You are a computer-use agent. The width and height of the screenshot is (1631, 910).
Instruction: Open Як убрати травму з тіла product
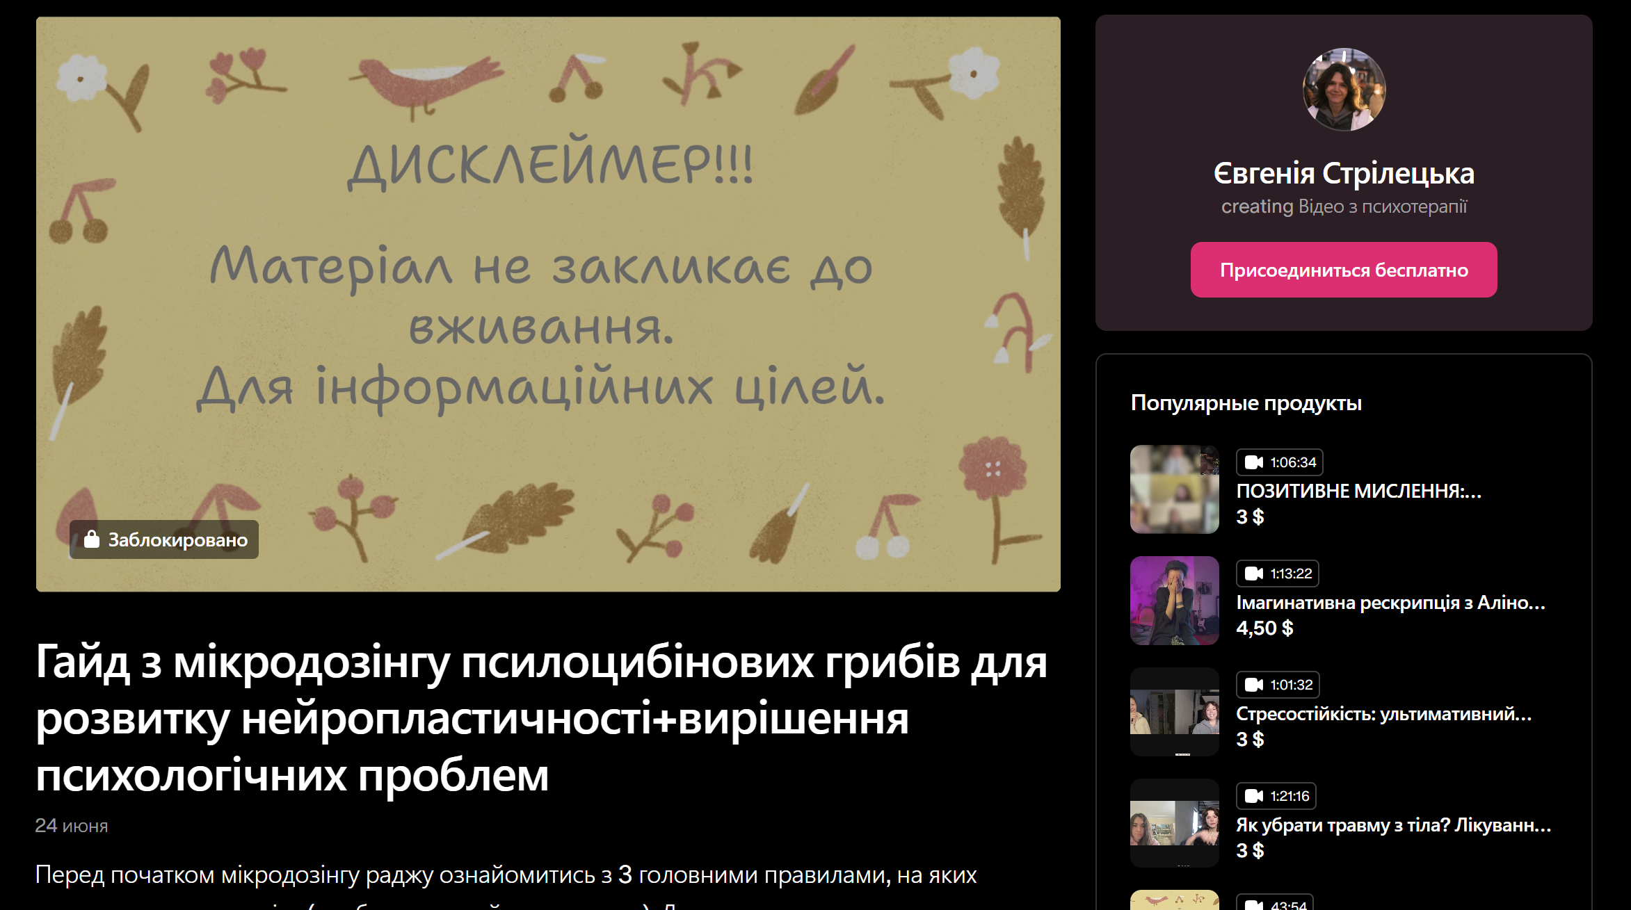pyautogui.click(x=1393, y=824)
